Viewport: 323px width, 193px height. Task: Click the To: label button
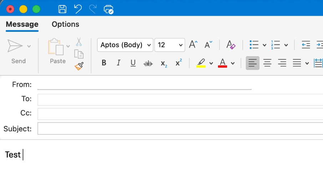[x=26, y=99]
